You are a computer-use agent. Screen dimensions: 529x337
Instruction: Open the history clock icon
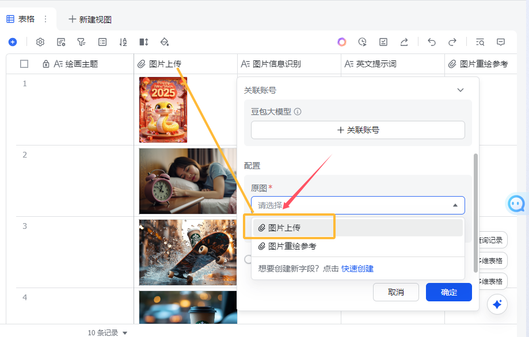pos(362,42)
